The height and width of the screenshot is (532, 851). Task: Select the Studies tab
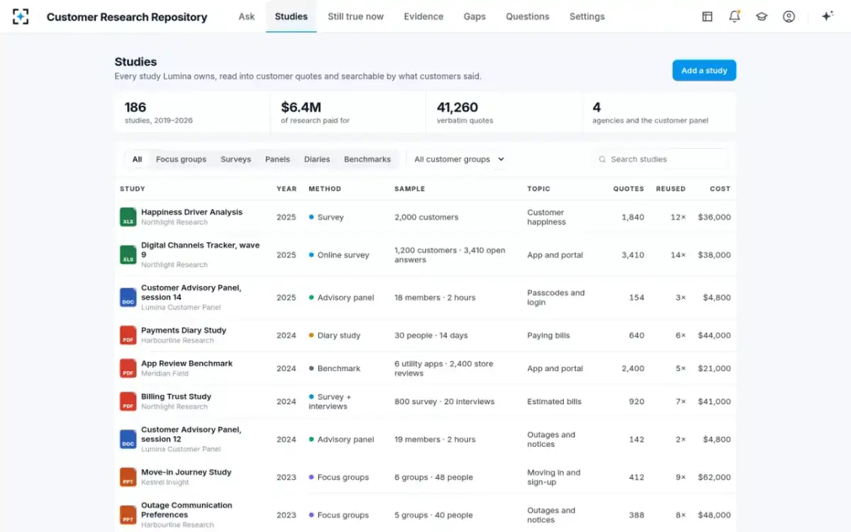pos(291,16)
